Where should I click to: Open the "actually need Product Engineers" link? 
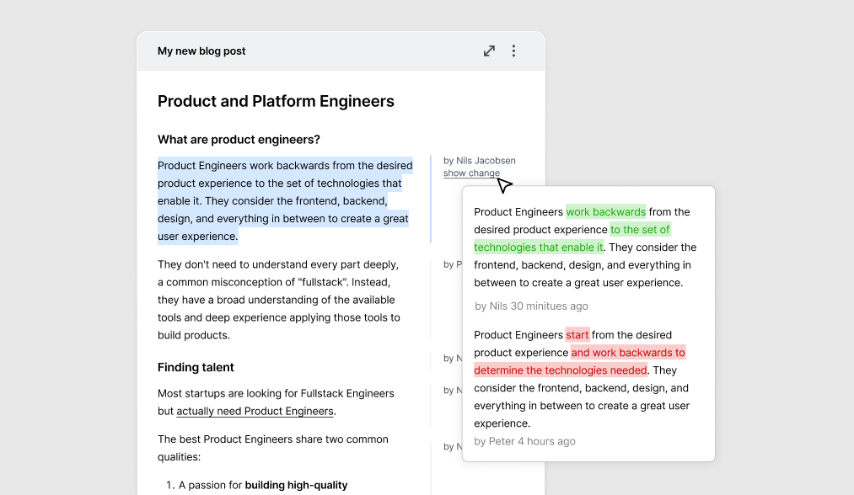[255, 411]
